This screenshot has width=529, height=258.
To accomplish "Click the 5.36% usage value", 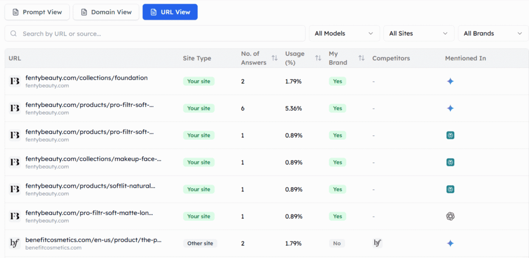I will [x=293, y=109].
